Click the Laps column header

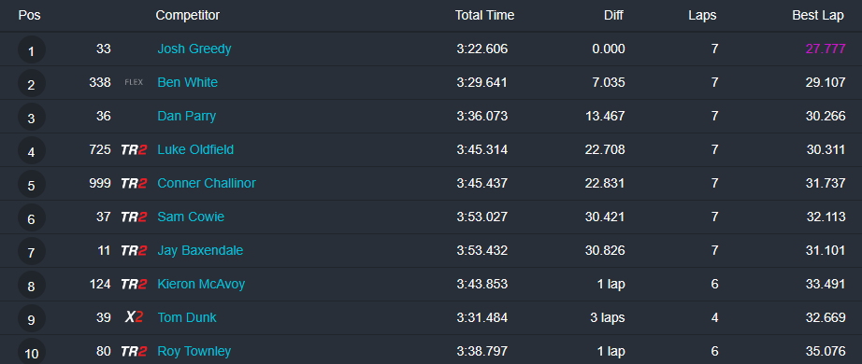click(x=702, y=15)
